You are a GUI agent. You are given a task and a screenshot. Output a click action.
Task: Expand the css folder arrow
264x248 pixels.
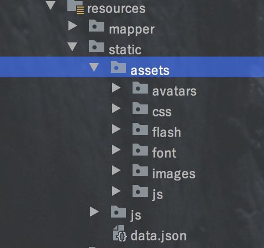116,108
